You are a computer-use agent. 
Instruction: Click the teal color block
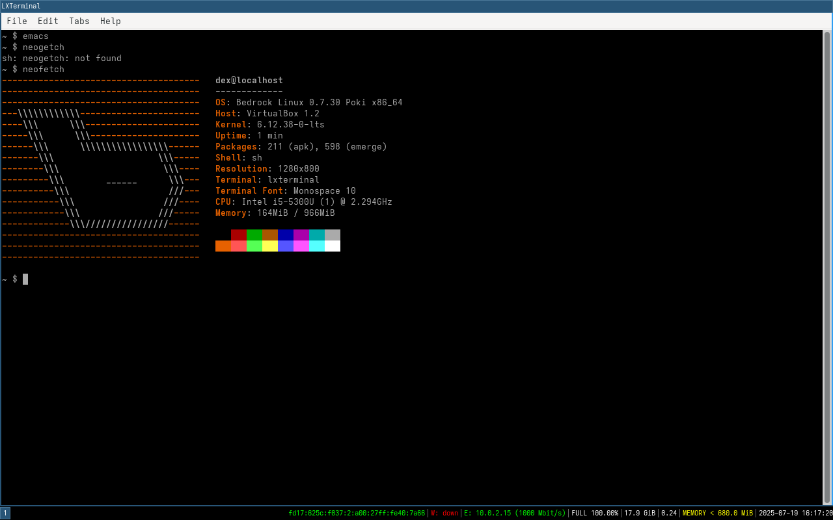pyautogui.click(x=317, y=235)
